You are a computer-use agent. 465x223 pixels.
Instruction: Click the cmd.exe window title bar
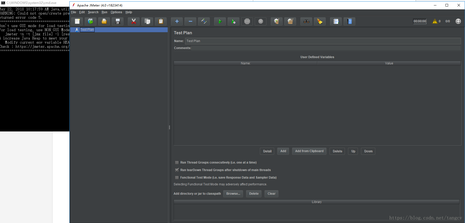35,3
